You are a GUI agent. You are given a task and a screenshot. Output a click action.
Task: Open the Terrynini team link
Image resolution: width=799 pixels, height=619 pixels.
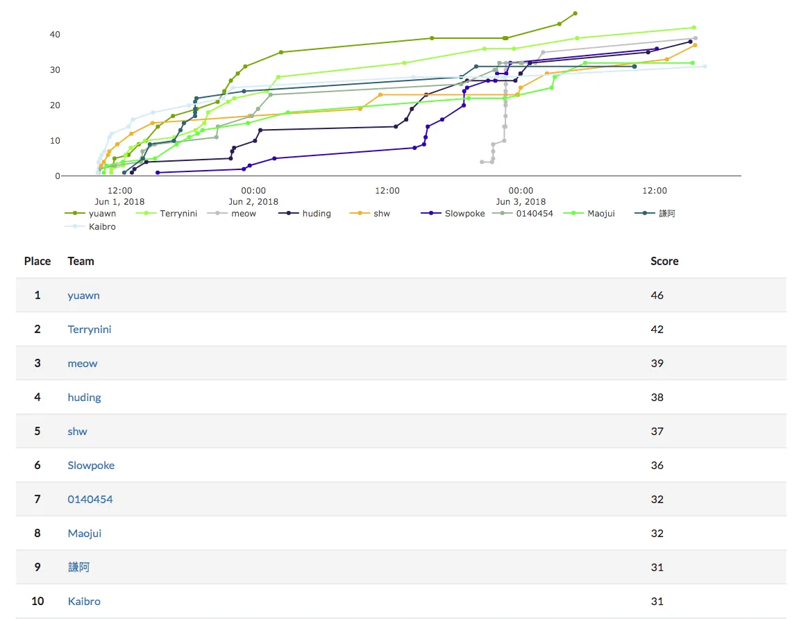pos(89,330)
